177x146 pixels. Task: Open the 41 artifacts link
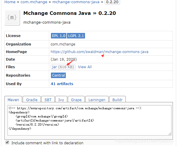click(x=62, y=84)
